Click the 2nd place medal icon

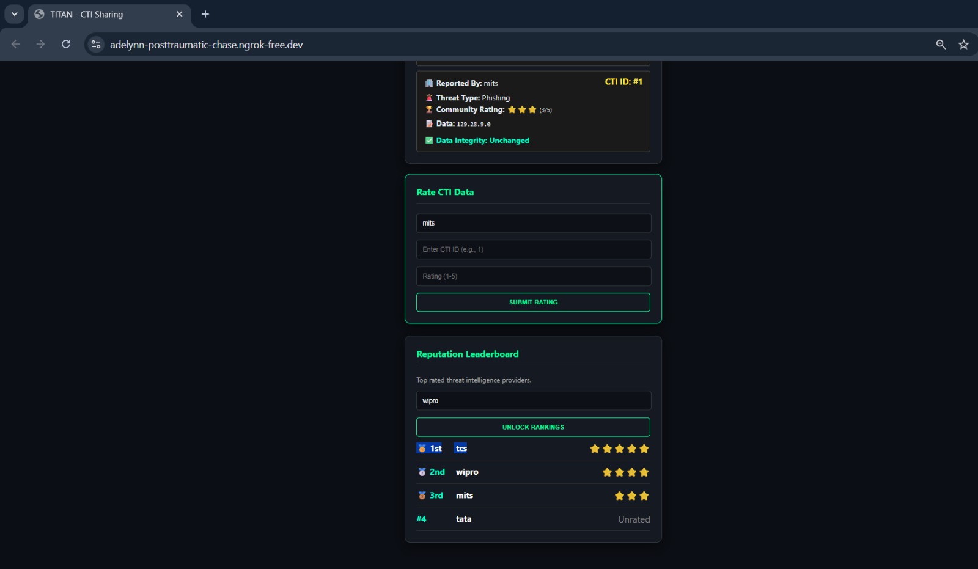422,472
